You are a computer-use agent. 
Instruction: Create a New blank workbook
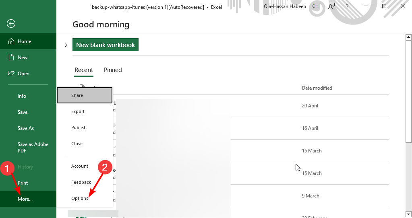coord(106,45)
